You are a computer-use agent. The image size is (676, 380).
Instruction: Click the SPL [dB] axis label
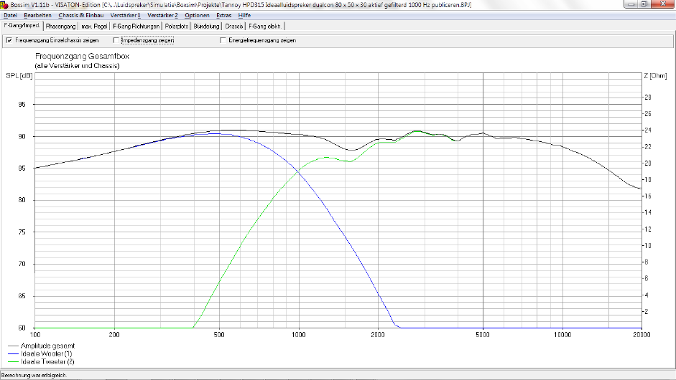tap(19, 76)
